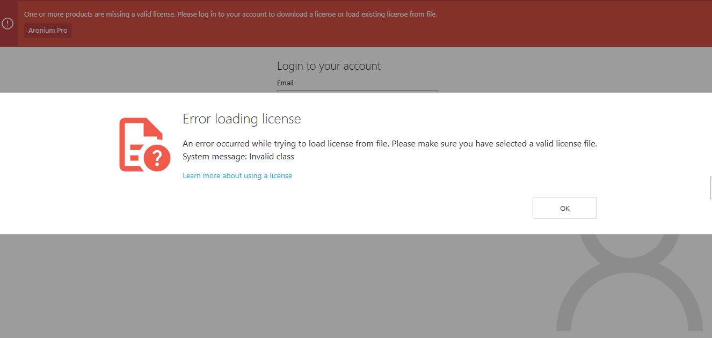The width and height of the screenshot is (712, 338).
Task: Click the missing license banner message
Action: coord(230,14)
